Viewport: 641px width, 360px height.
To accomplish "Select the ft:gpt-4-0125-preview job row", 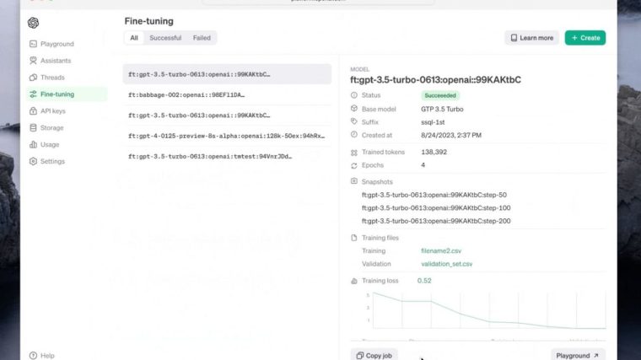I will point(227,136).
